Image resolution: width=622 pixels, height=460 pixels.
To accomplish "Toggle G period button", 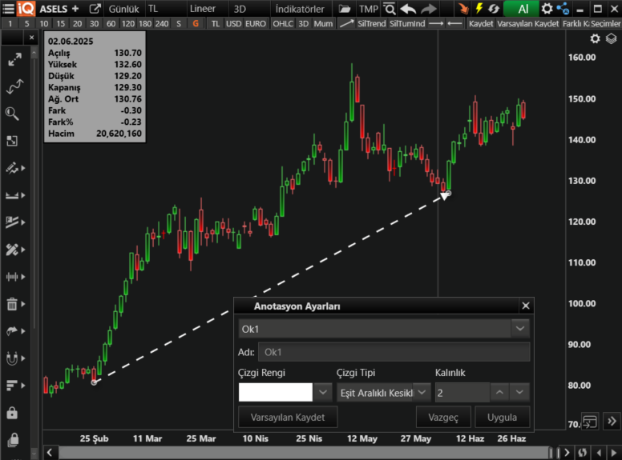I will pyautogui.click(x=196, y=24).
